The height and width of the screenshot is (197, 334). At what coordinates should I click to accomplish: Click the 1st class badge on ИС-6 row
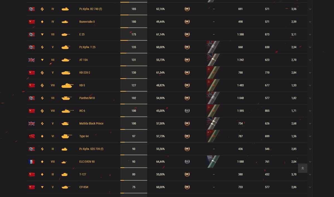pyautogui.click(x=187, y=111)
